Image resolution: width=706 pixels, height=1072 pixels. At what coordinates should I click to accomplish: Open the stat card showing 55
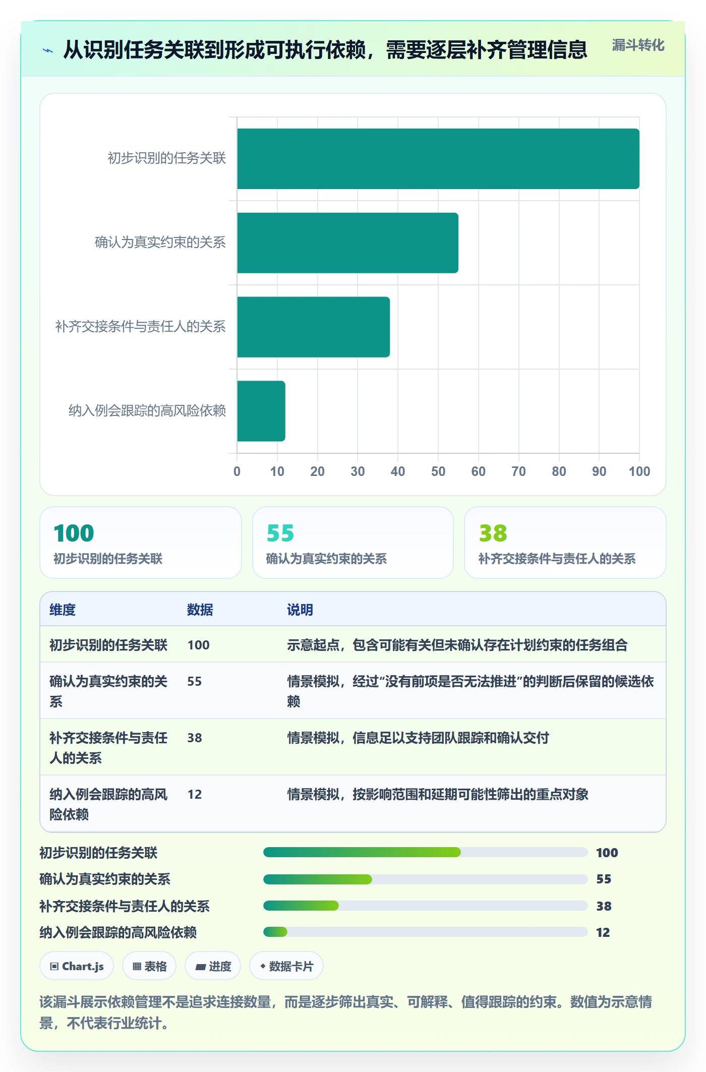coord(353,543)
